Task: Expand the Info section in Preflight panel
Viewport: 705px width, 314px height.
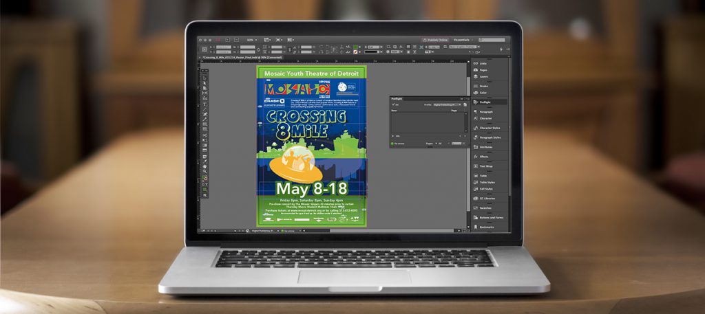Action: (x=392, y=136)
